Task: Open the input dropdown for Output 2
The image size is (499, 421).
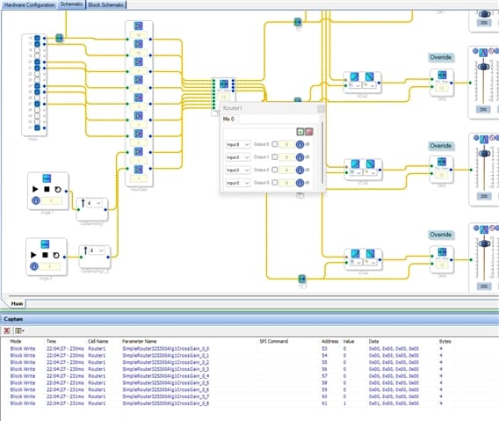Action: point(238,170)
